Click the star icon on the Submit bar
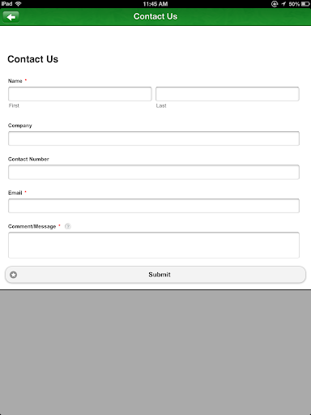Image resolution: width=311 pixels, height=415 pixels. [x=13, y=275]
